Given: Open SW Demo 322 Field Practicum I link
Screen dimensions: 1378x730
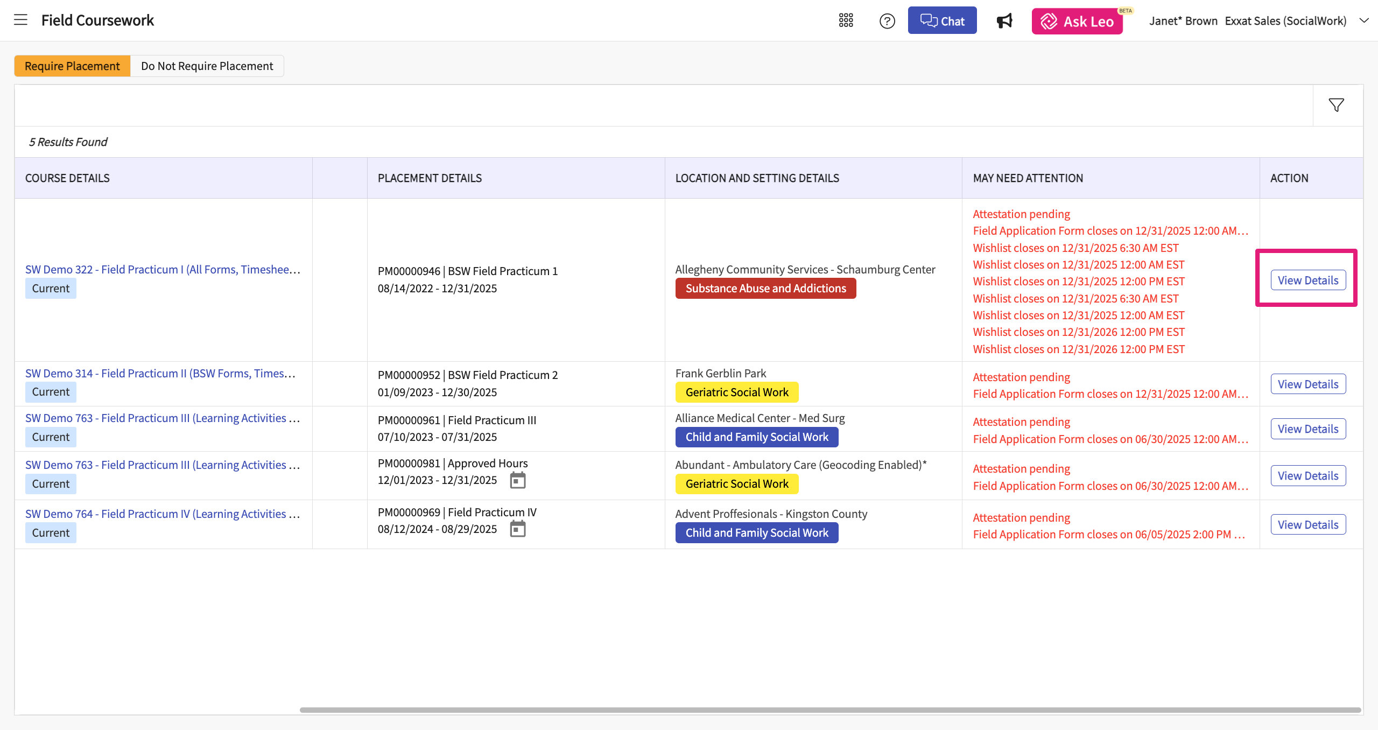Looking at the screenshot, I should click(163, 269).
